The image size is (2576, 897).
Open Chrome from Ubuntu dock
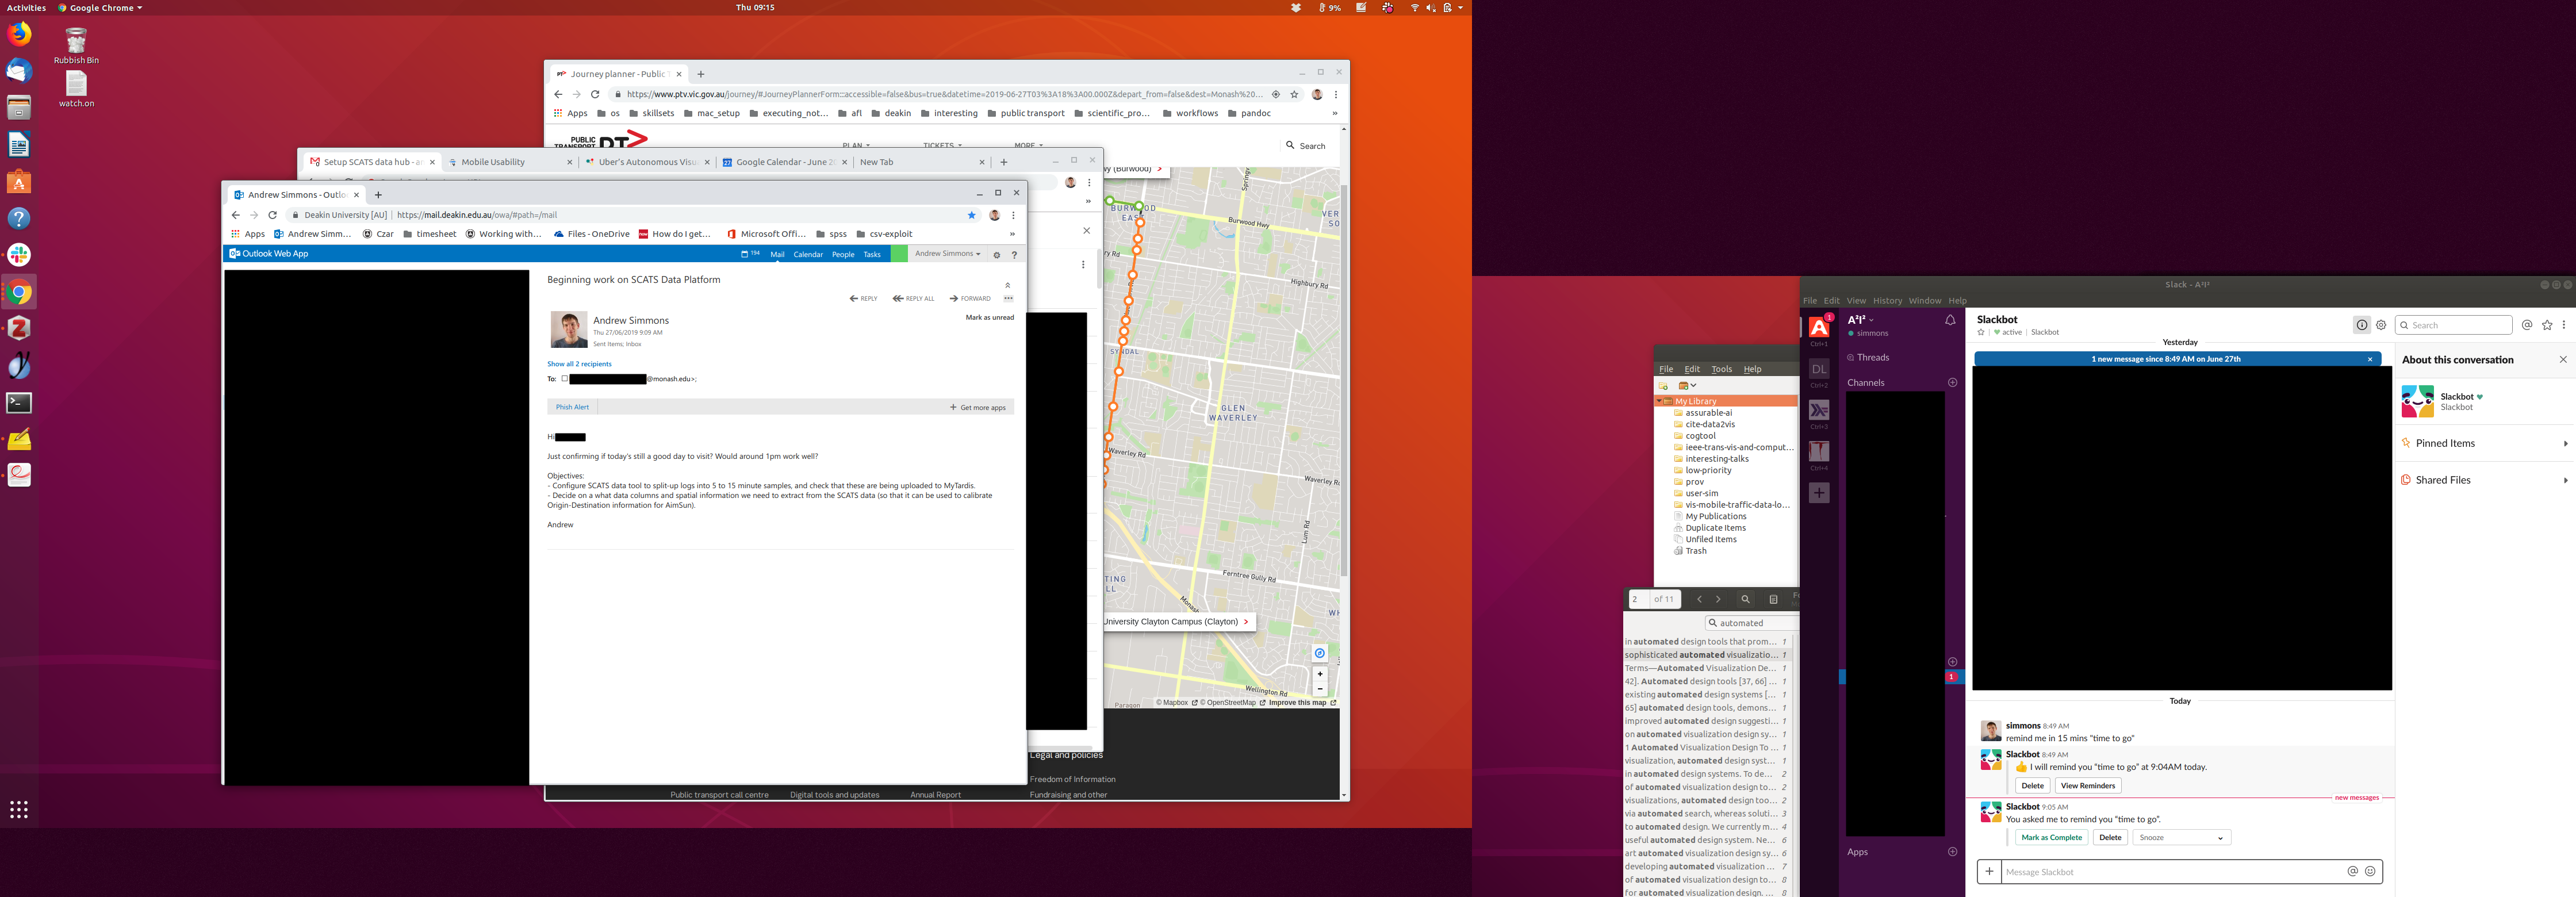pyautogui.click(x=19, y=292)
